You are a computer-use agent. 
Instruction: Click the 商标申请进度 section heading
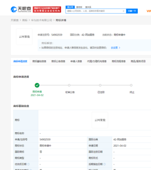[x=21, y=77]
